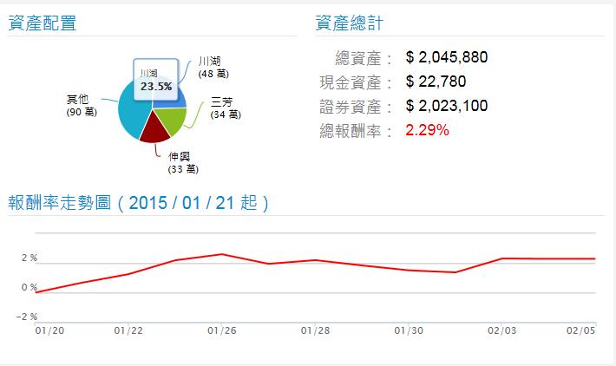Select the 總報酬率 value 2.29%
This screenshot has height=366, width=616.
click(427, 130)
